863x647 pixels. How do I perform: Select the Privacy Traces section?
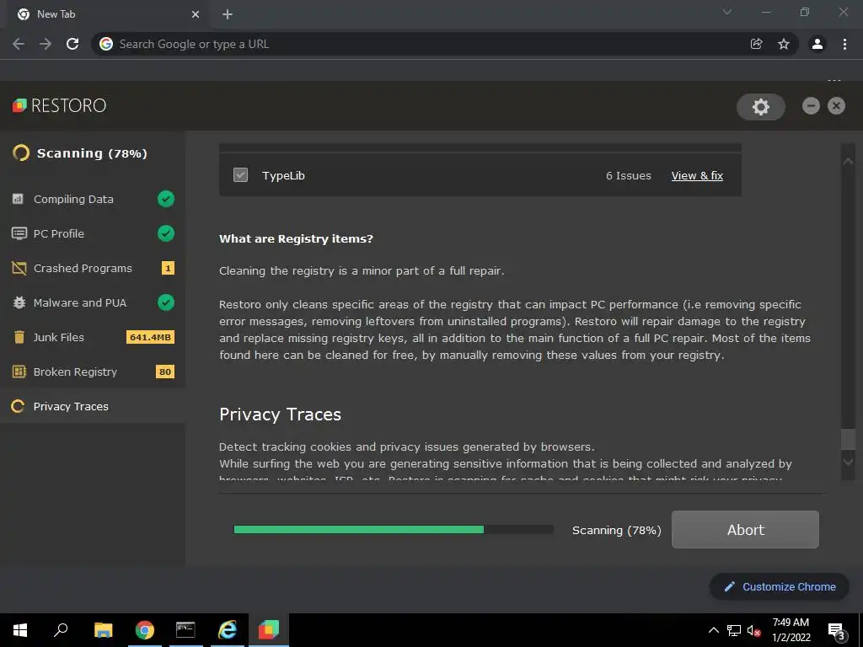[93, 406]
